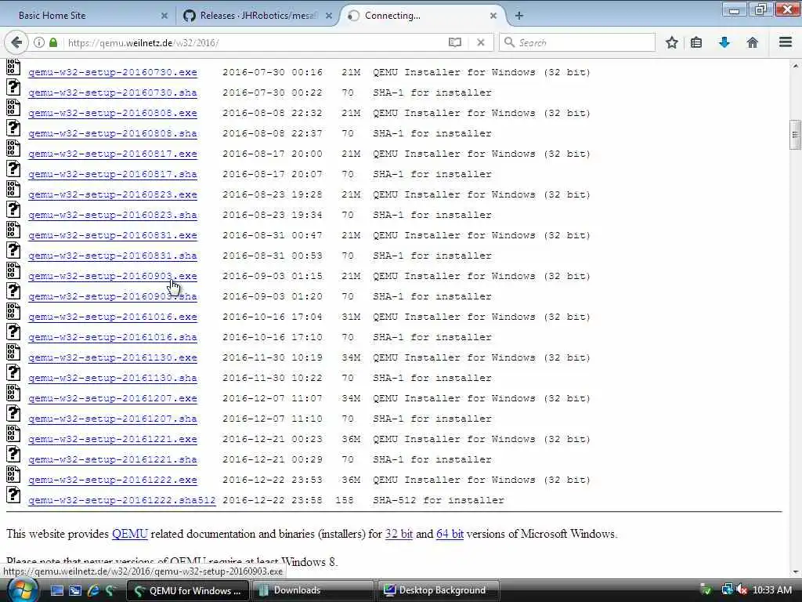Click binary file icon for 20161130.exe

point(13,352)
